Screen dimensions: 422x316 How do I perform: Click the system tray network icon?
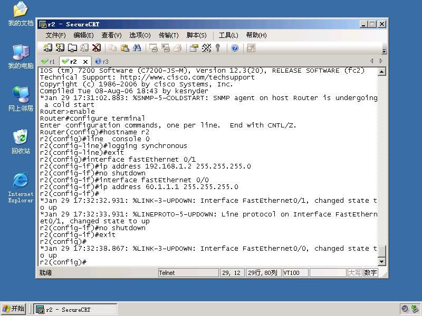[415, 309]
